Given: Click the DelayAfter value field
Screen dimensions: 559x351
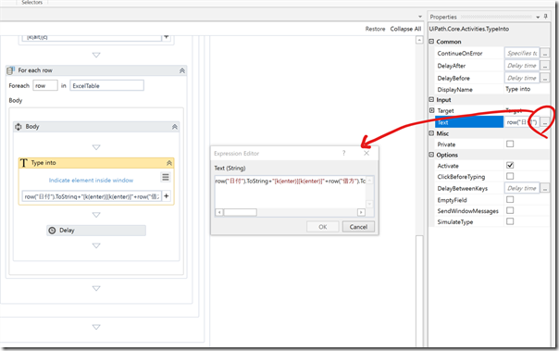Looking at the screenshot, I should click(522, 66).
